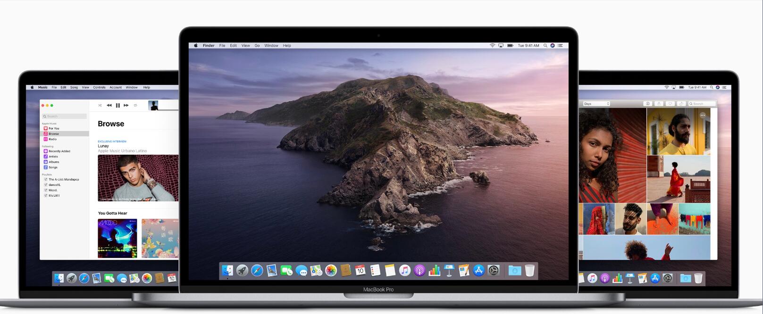The width and height of the screenshot is (763, 314).
Task: Click rotate button in Photos toolbar
Action: point(681,104)
